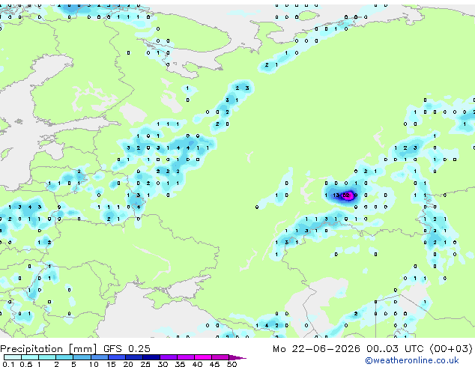Click the '0.5' legend scale label

click(x=26, y=364)
